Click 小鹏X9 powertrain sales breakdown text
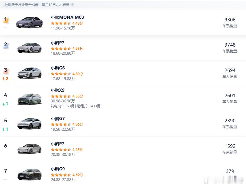 point(75,106)
